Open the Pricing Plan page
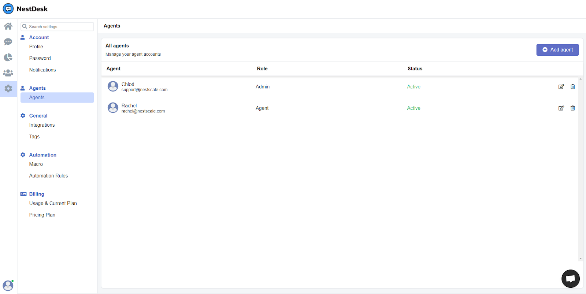This screenshot has height=294, width=586. tap(42, 215)
